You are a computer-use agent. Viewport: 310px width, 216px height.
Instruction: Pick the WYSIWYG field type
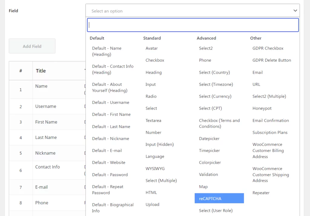(x=155, y=169)
